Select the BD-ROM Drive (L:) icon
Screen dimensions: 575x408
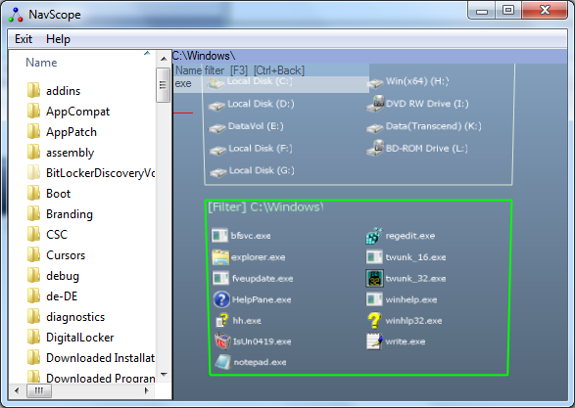[374, 148]
